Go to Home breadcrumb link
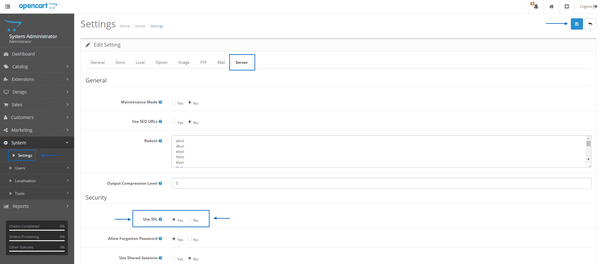The height and width of the screenshot is (264, 601). (x=125, y=26)
